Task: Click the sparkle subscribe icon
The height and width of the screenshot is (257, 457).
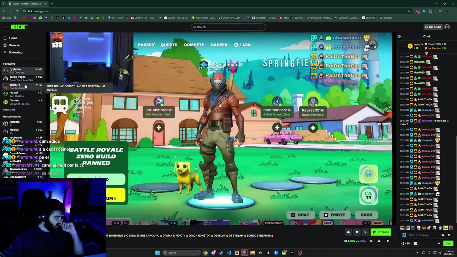Action: pos(365,232)
